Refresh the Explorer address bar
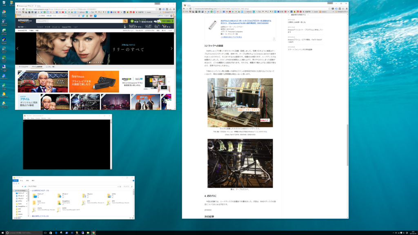Viewport: 418px width, 235px height. click(x=120, y=186)
